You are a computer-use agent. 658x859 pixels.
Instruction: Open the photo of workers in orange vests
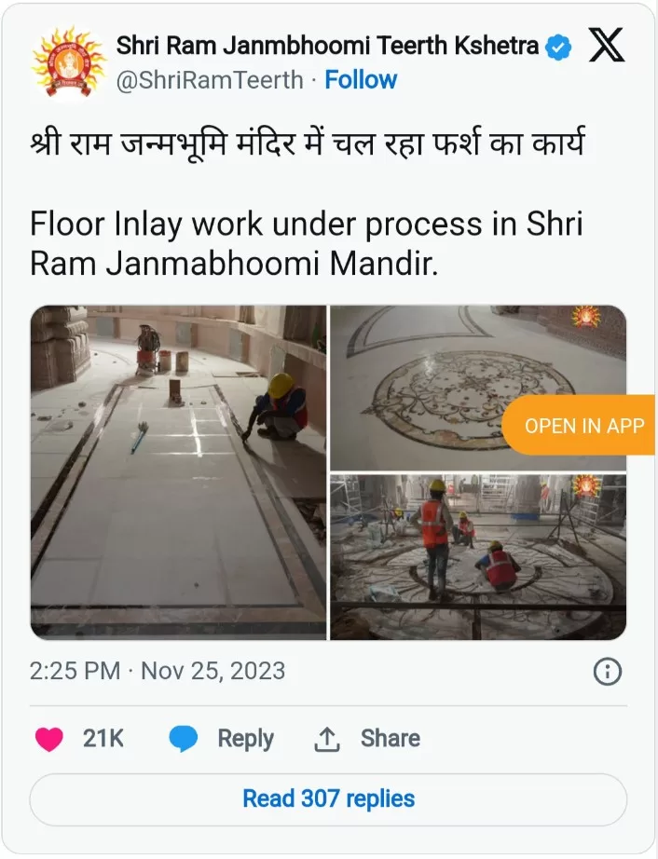(478, 557)
